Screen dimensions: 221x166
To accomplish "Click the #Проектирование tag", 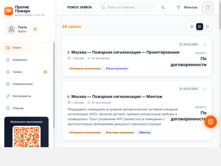I will click(x=117, y=69).
